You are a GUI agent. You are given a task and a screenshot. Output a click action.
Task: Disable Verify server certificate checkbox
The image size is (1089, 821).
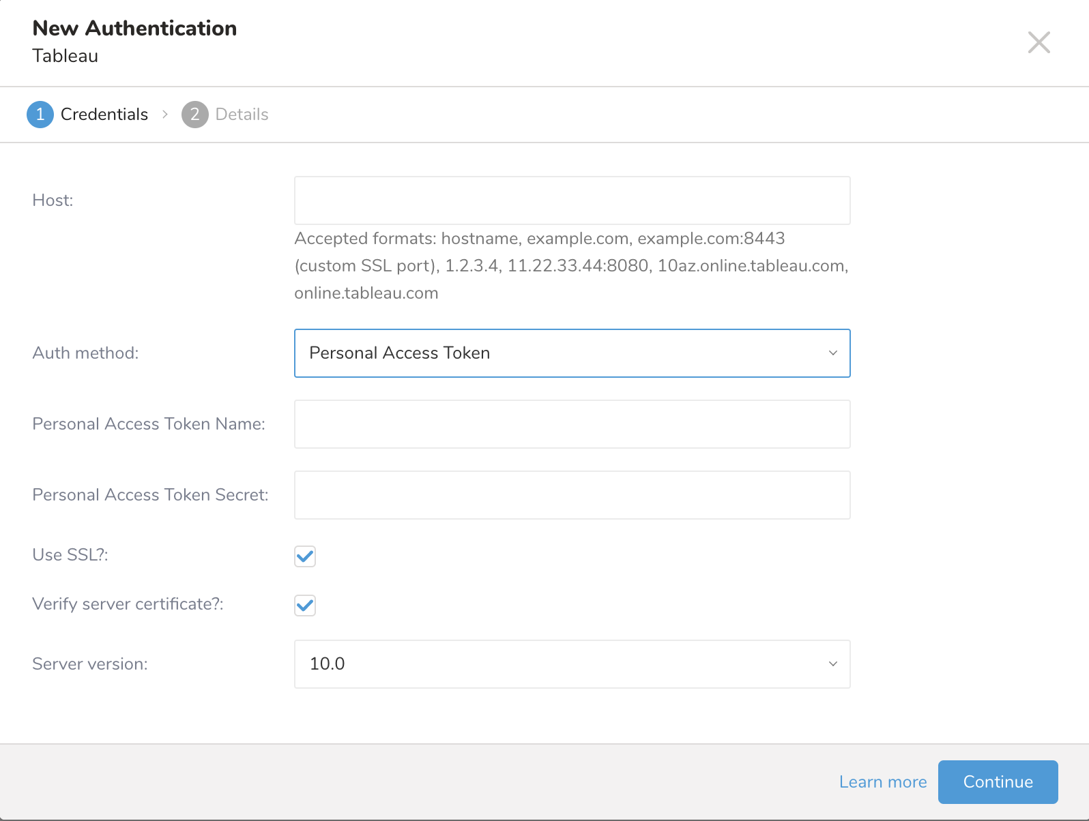tap(305, 606)
